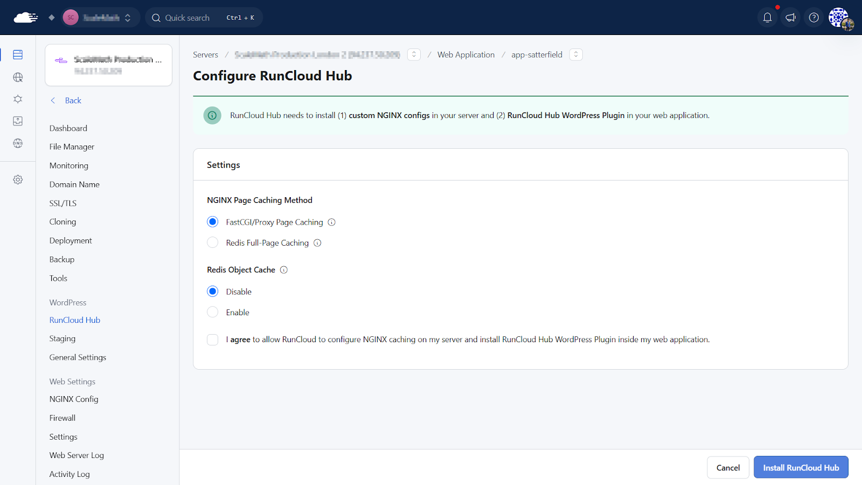Enable Redis Object Cache radio option
This screenshot has height=485, width=862.
click(213, 313)
